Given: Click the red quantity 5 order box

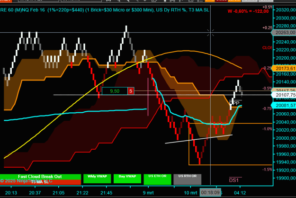Looking at the screenshot, I should coord(131,91).
